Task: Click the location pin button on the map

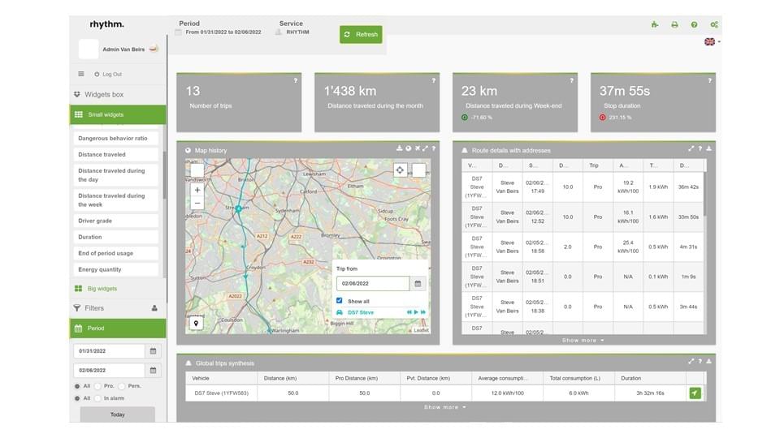Action: pos(196,324)
